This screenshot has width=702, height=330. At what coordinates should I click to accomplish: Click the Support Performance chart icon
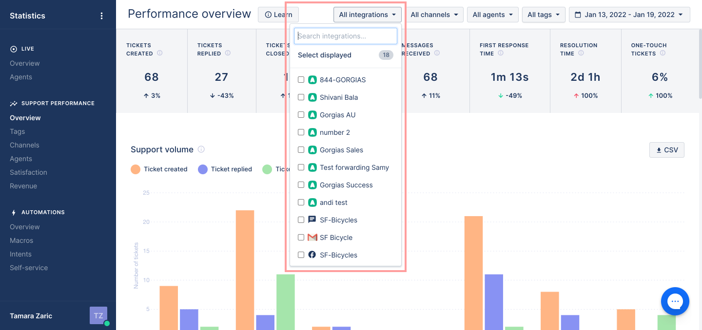pyautogui.click(x=14, y=103)
